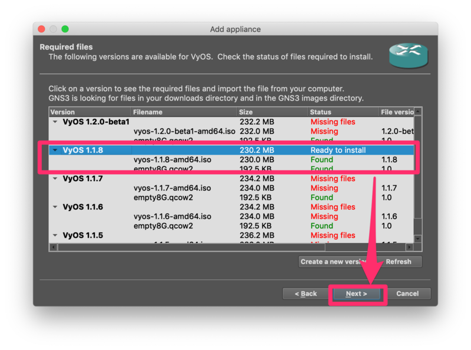Sort by the Filename column header
471x350 pixels.
pyautogui.click(x=184, y=112)
